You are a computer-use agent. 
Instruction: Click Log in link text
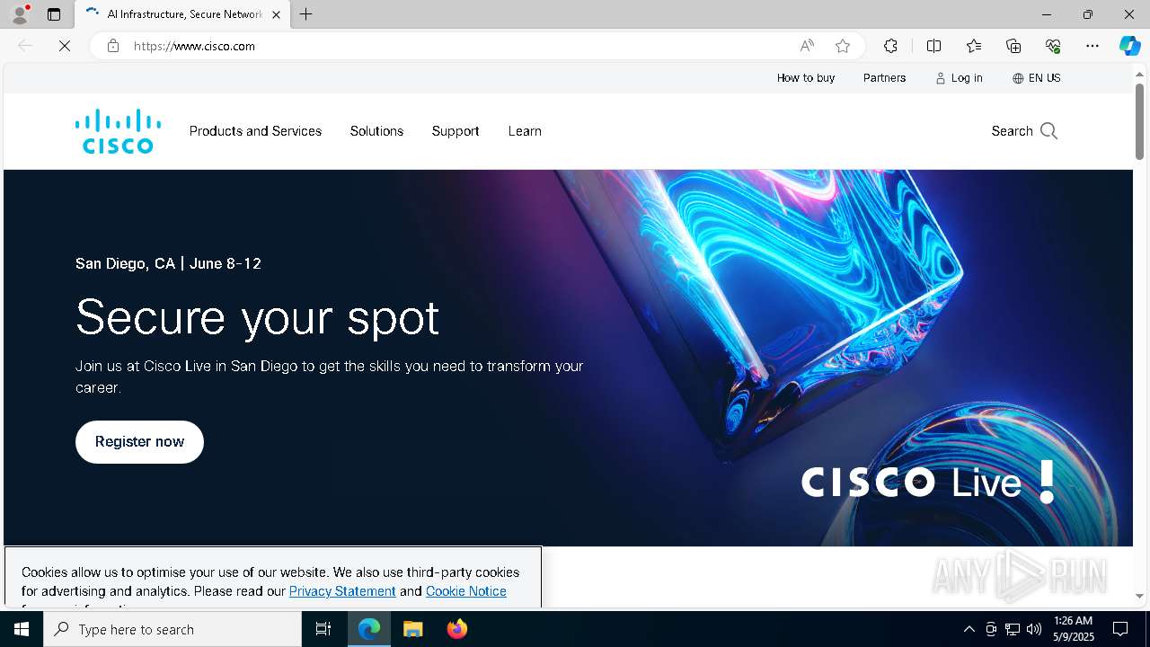coord(967,78)
